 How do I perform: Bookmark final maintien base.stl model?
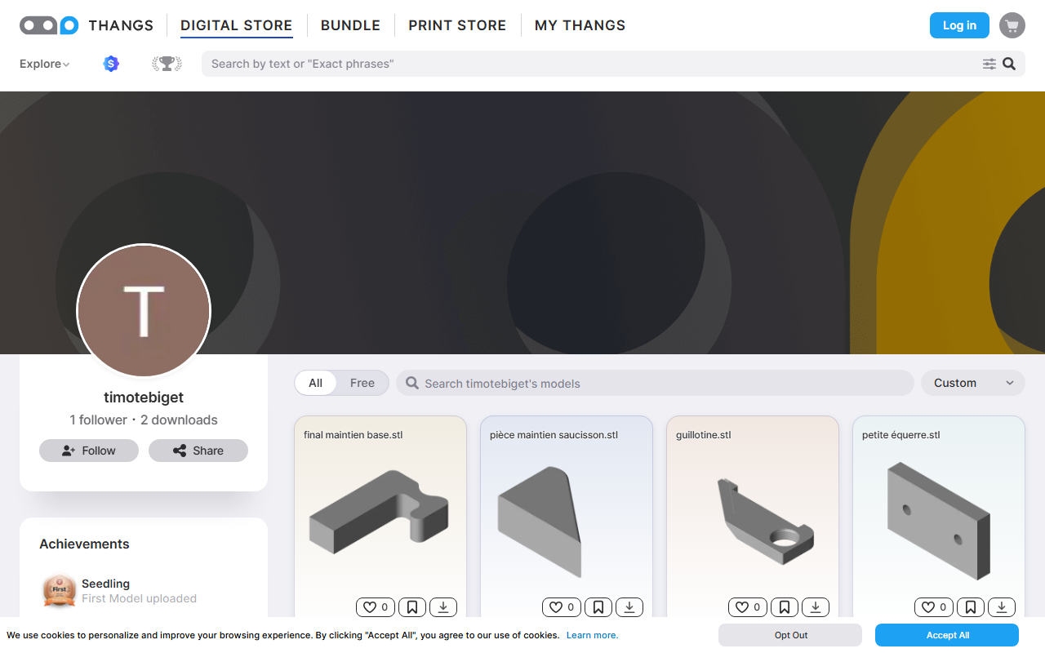[x=412, y=607]
